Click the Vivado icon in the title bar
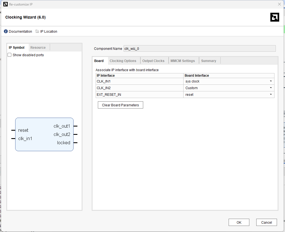The width and height of the screenshot is (285, 232). click(x=5, y=4)
